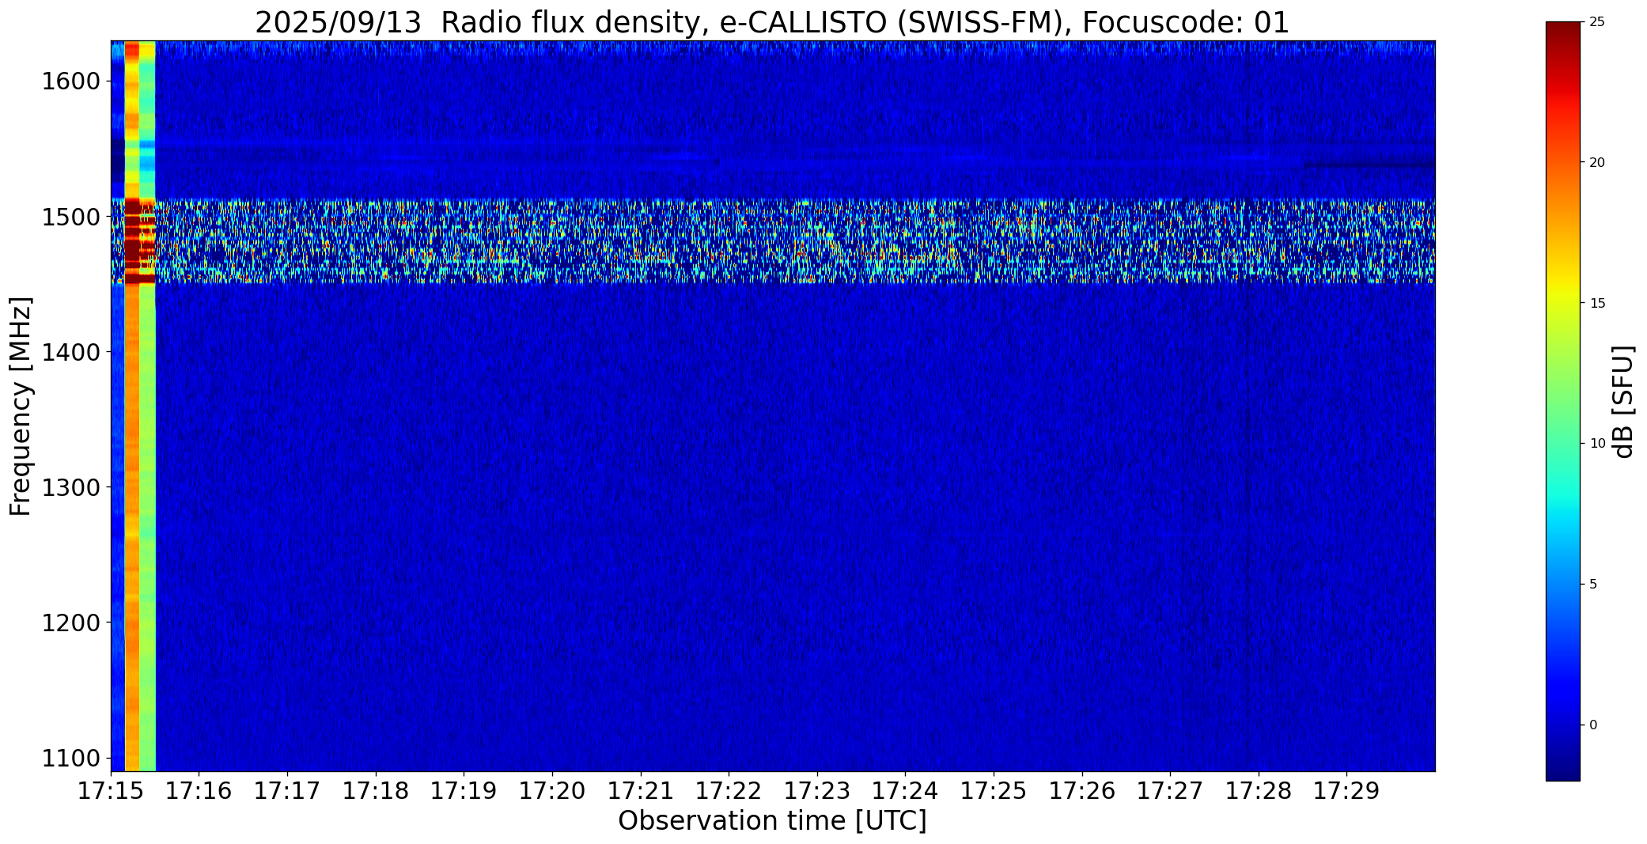Click the colorbar tick label 15
This screenshot has width=1647, height=844.
(1597, 303)
